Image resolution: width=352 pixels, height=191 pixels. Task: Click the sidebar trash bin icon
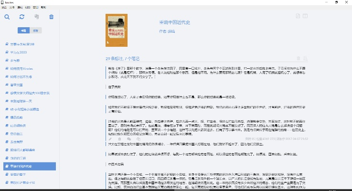pyautogui.click(x=52, y=17)
